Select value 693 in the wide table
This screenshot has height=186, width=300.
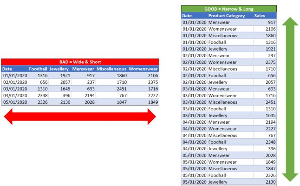(x=91, y=89)
